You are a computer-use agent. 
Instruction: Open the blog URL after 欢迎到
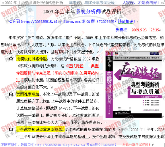pyautogui.click(x=51, y=22)
